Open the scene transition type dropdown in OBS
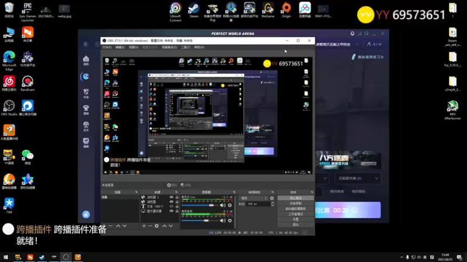 point(254,198)
